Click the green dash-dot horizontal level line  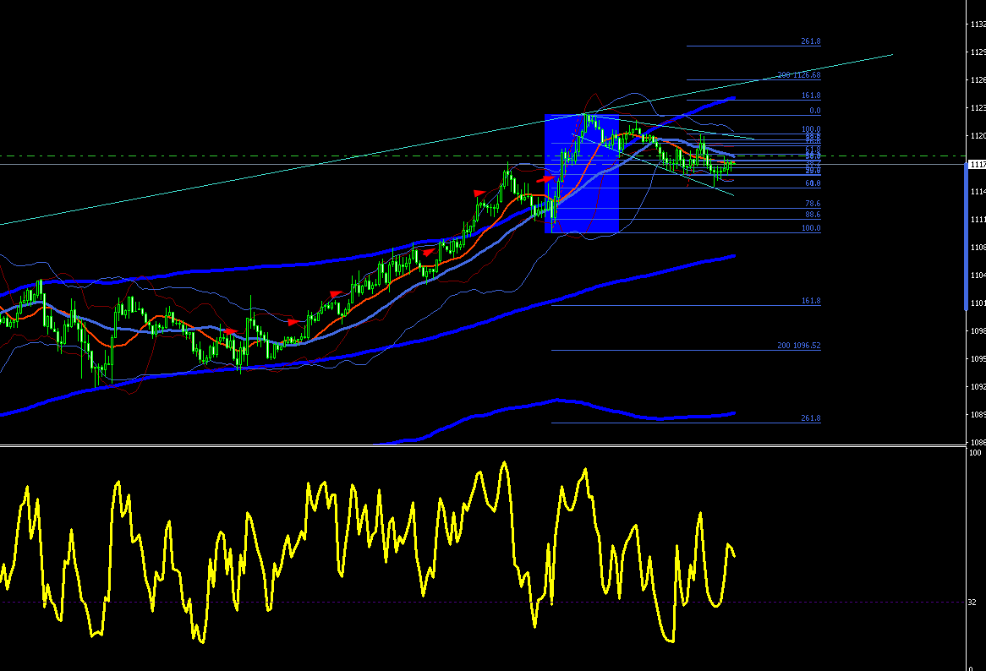[482, 155]
